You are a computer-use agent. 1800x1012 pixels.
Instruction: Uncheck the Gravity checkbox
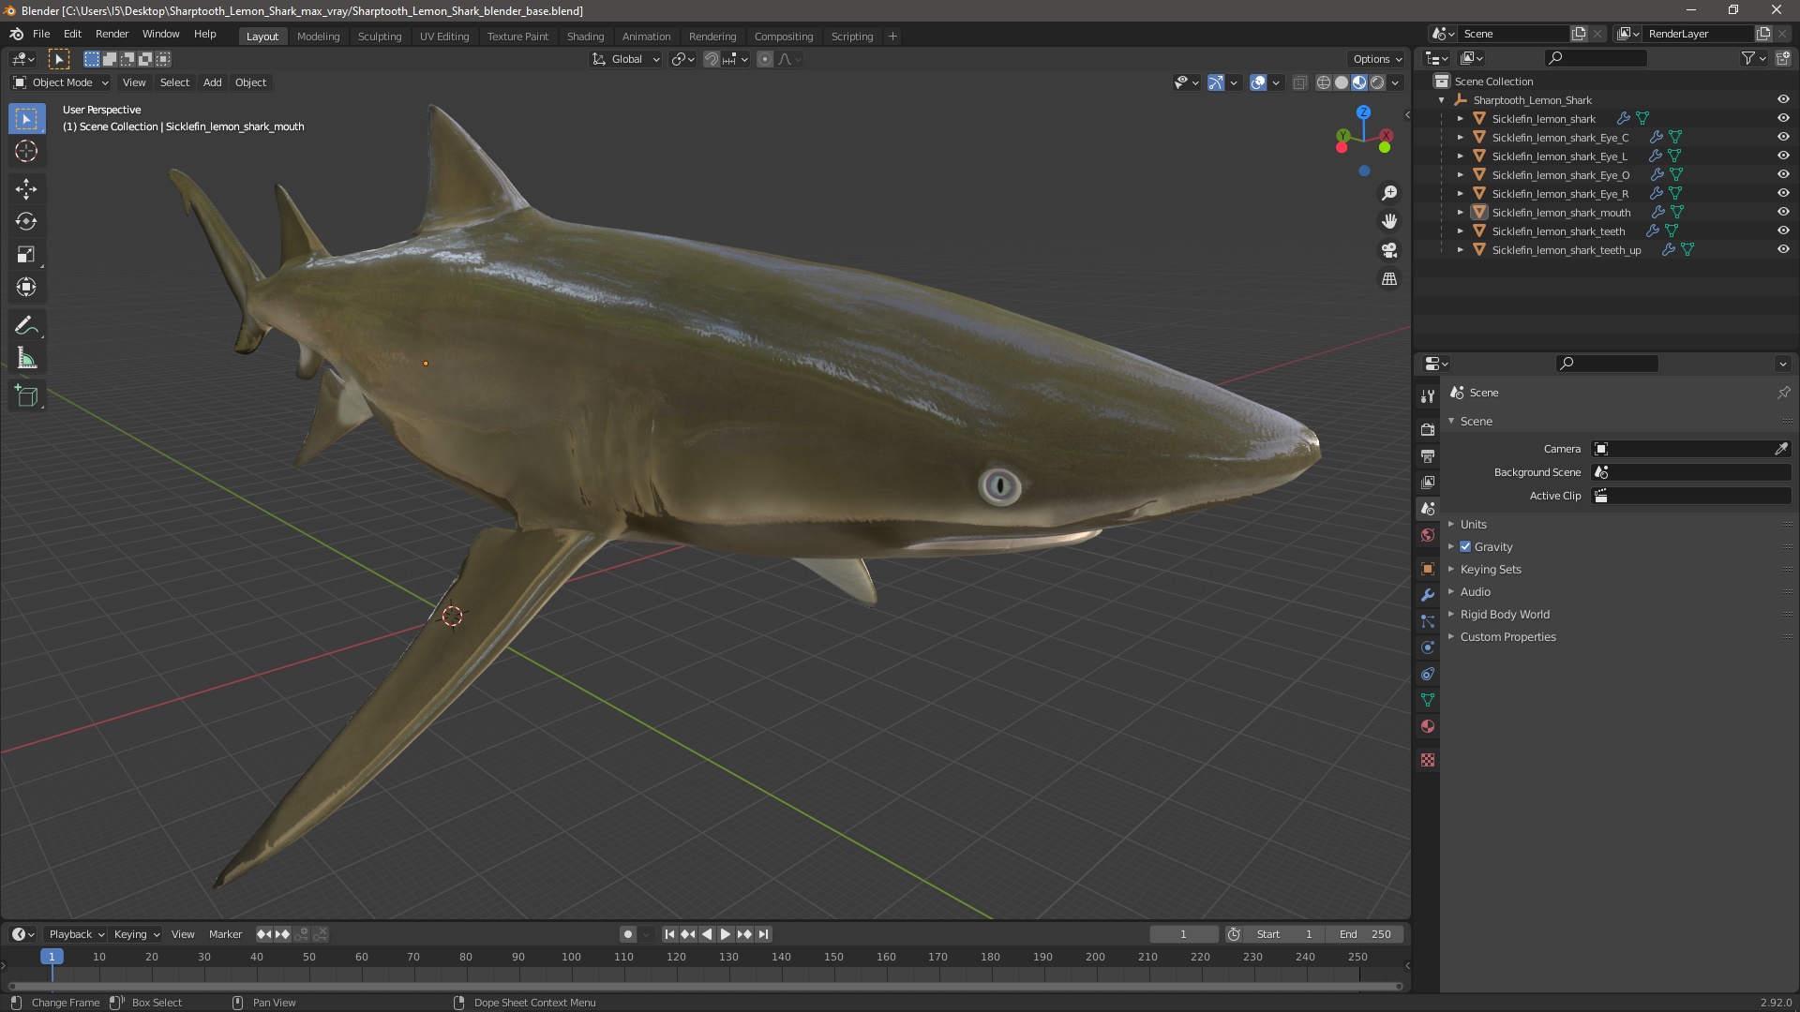[x=1465, y=547]
